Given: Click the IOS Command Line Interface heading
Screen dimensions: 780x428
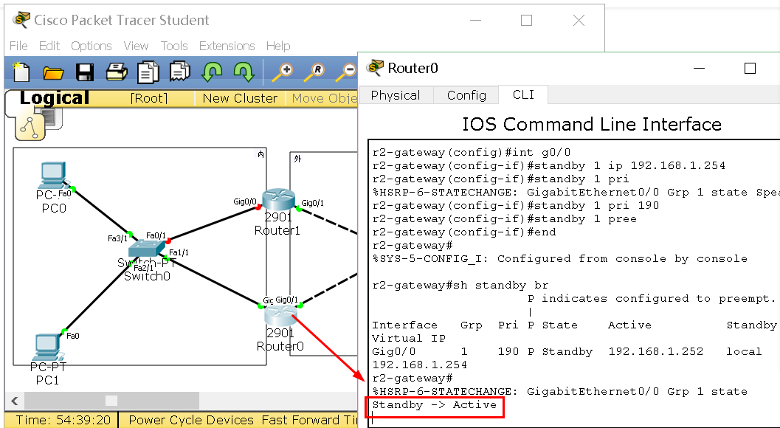Looking at the screenshot, I should pyautogui.click(x=592, y=124).
